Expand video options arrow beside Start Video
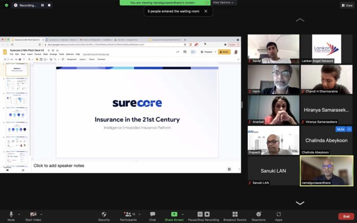 pos(41,214)
